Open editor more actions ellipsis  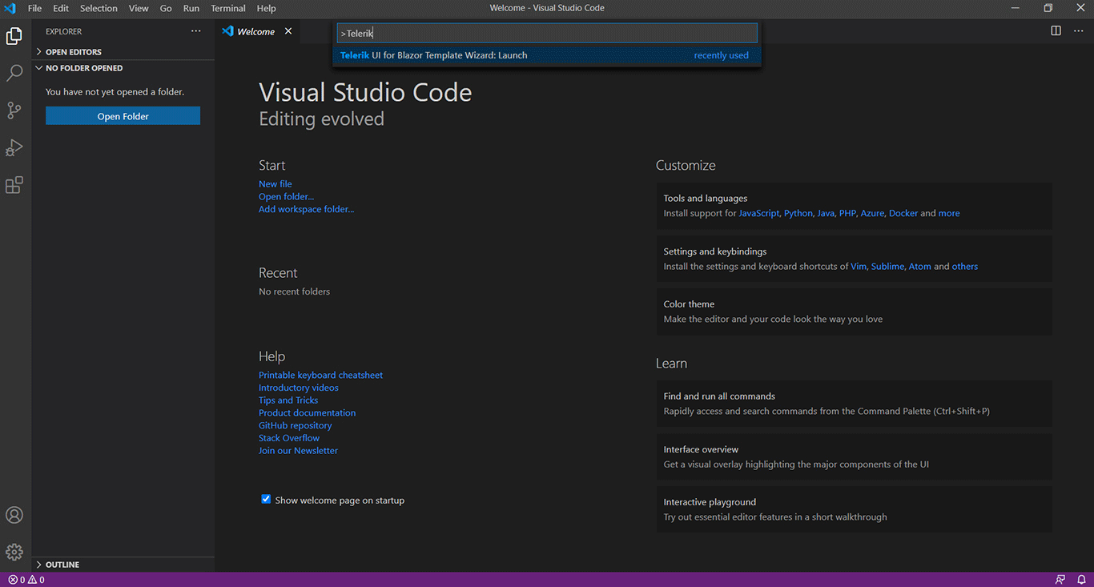pos(1079,31)
